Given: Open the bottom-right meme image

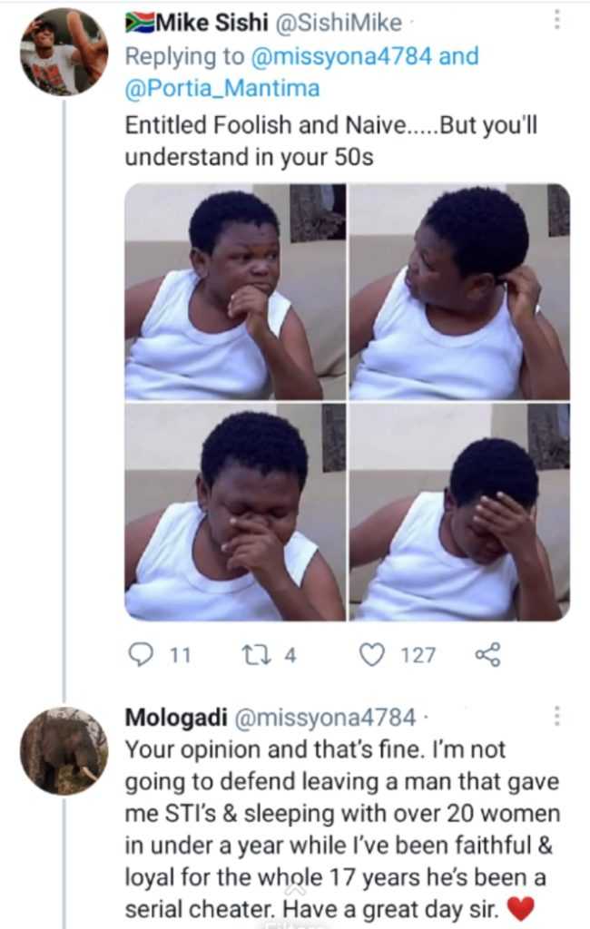Looking at the screenshot, I should [459, 512].
